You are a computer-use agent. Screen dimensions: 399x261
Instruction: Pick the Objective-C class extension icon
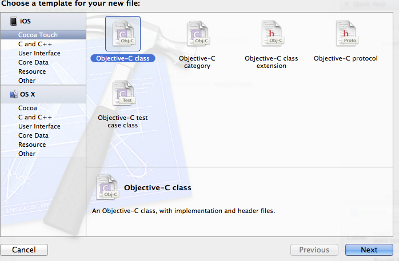(x=272, y=34)
